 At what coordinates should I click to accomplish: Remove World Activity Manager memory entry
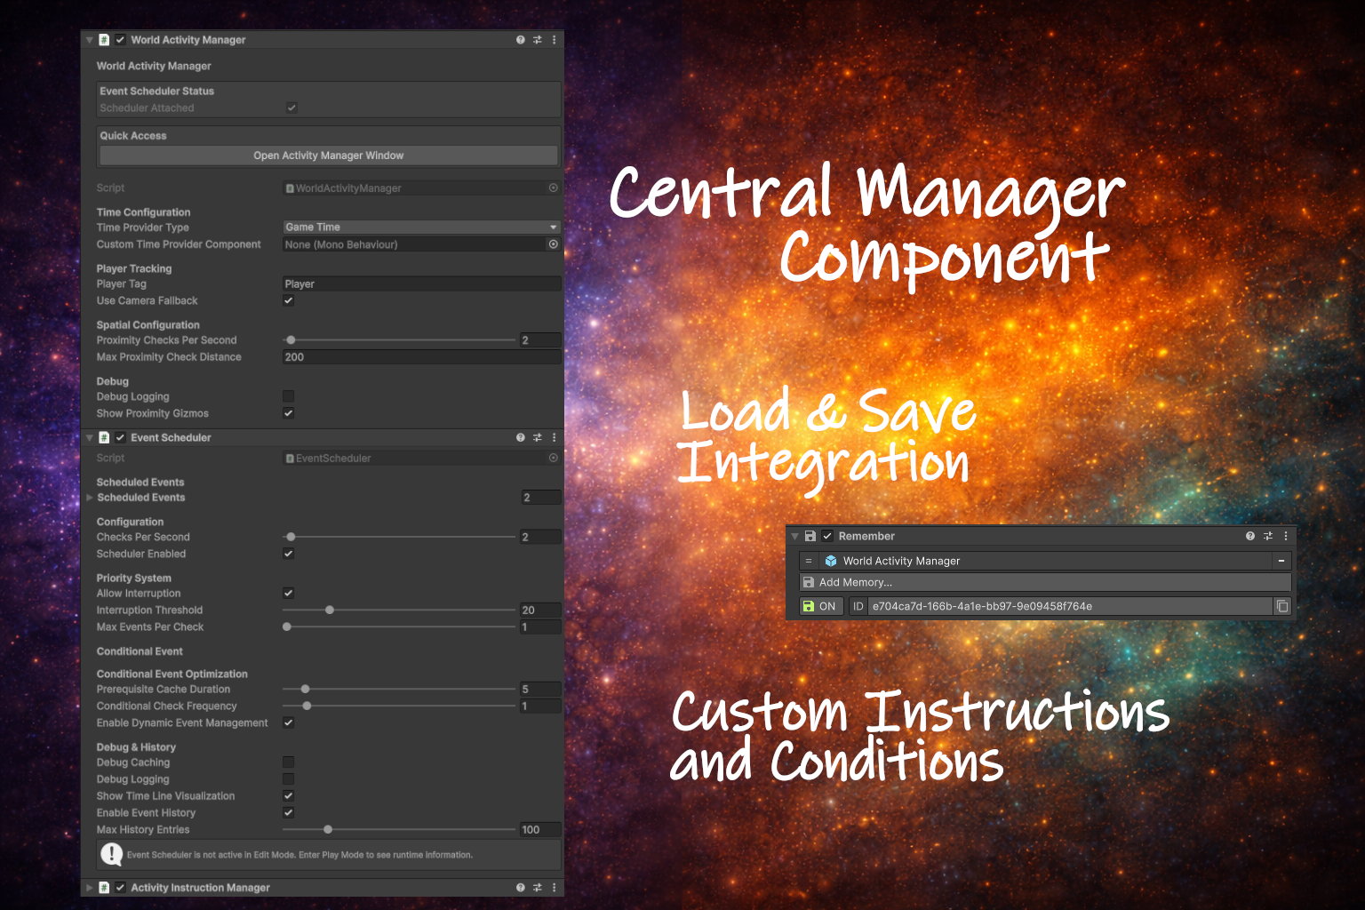pyautogui.click(x=1281, y=561)
